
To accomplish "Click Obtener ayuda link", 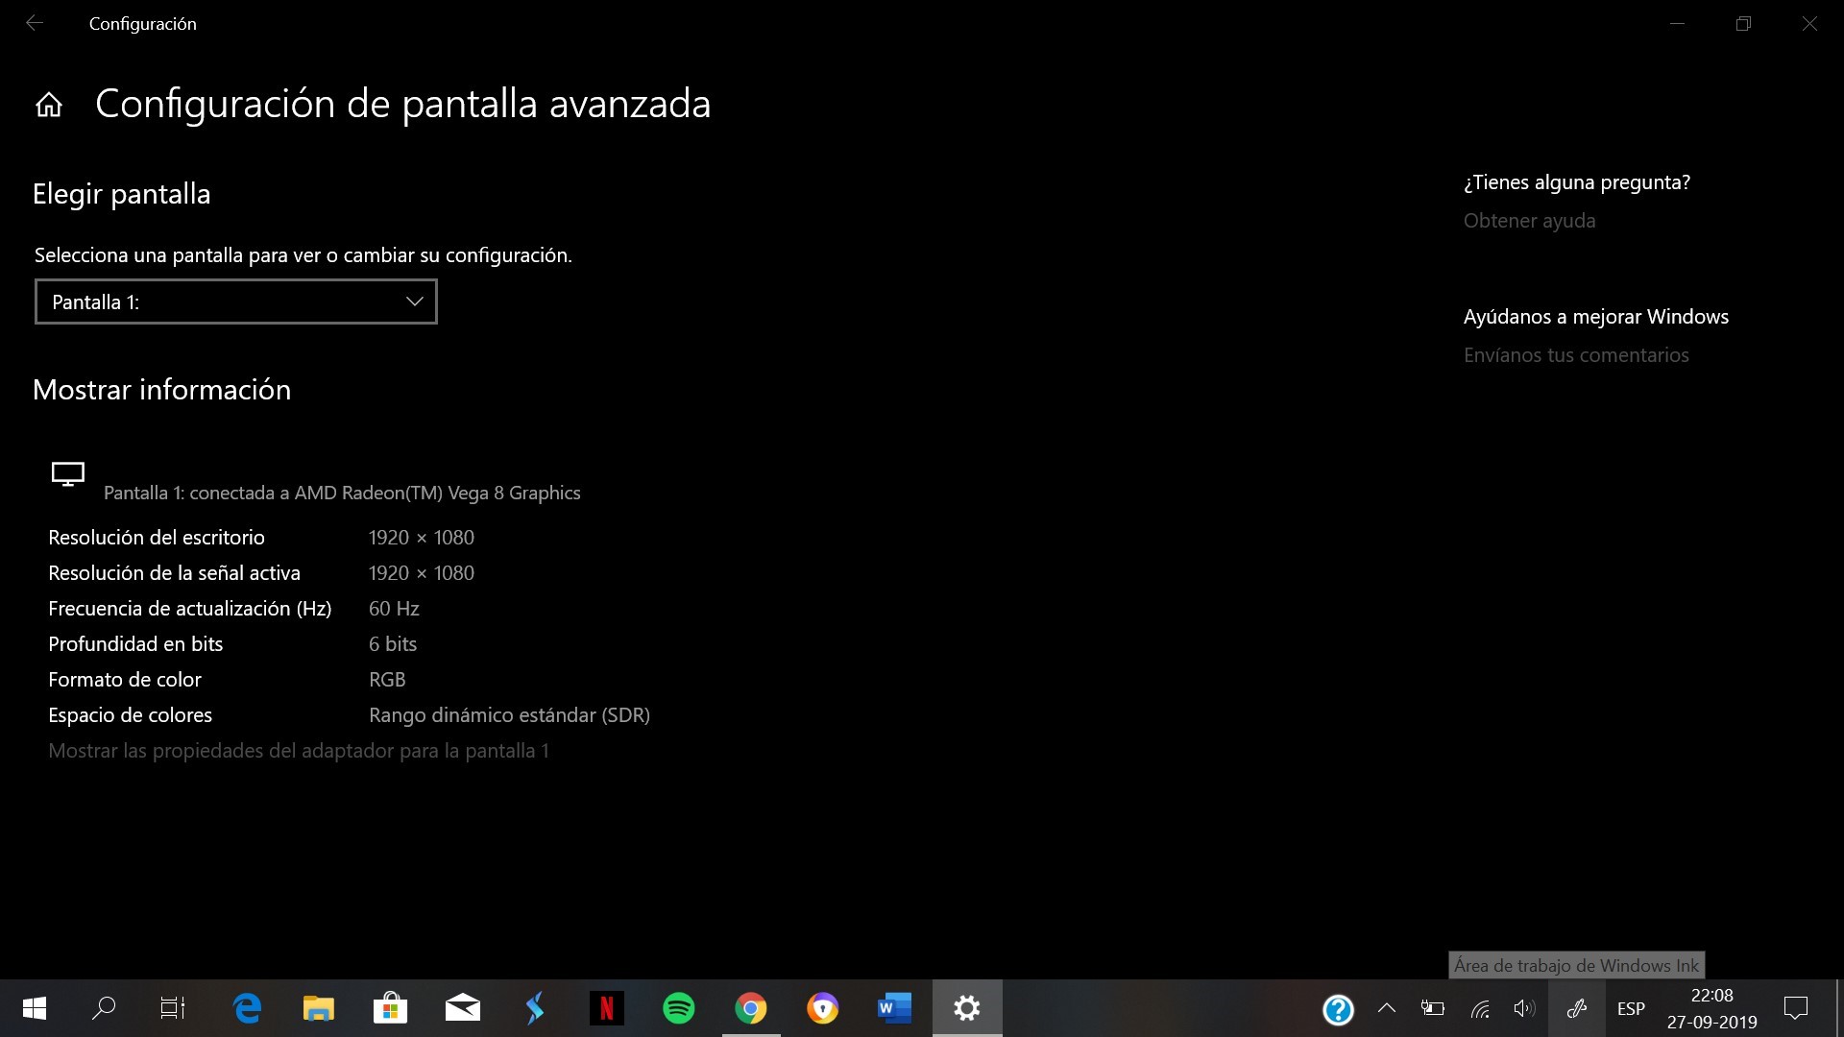I will click(x=1529, y=221).
